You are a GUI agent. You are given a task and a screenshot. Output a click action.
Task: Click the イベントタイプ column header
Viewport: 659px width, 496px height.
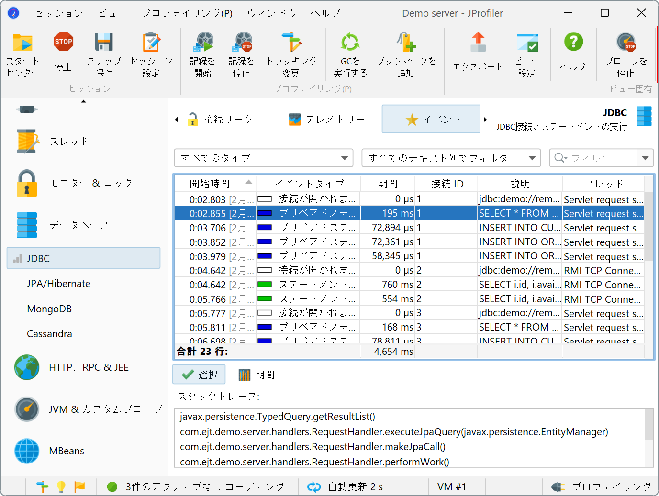pyautogui.click(x=309, y=184)
